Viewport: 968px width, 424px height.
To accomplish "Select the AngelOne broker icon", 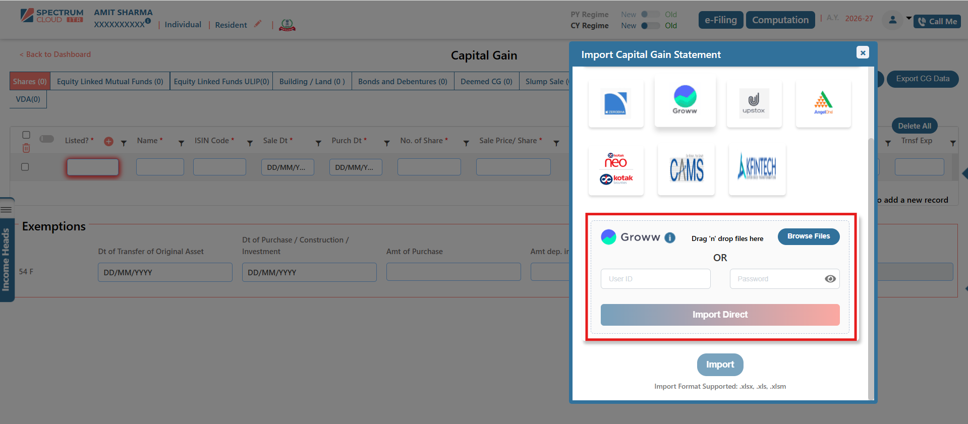I will [823, 103].
